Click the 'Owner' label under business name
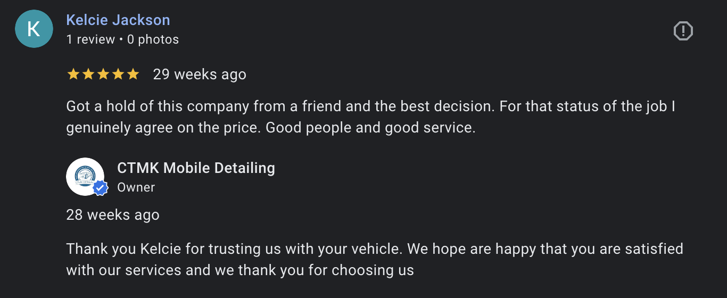The height and width of the screenshot is (298, 727). click(136, 187)
